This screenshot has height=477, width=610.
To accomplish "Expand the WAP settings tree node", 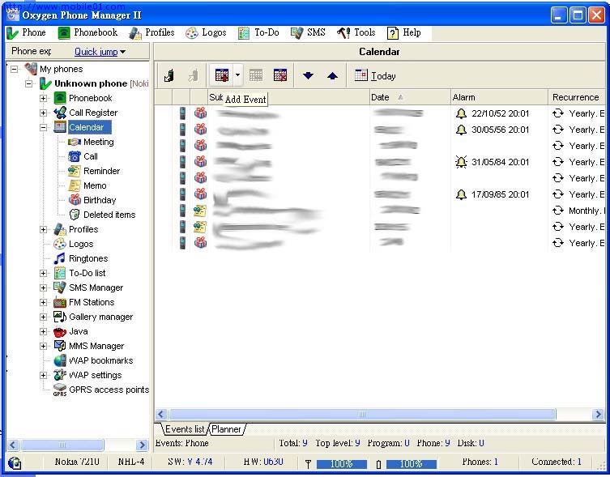I will coord(43,376).
